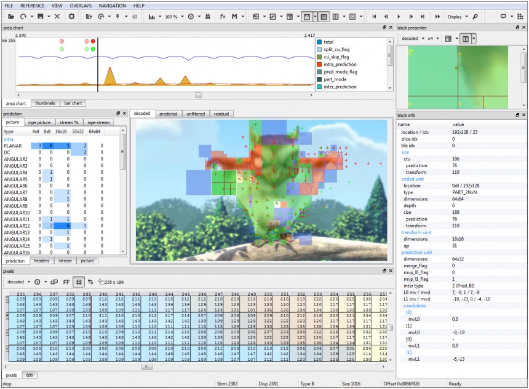The height and width of the screenshot is (389, 529).
Task: Open the OVERLAYS menu
Action: (x=81, y=6)
